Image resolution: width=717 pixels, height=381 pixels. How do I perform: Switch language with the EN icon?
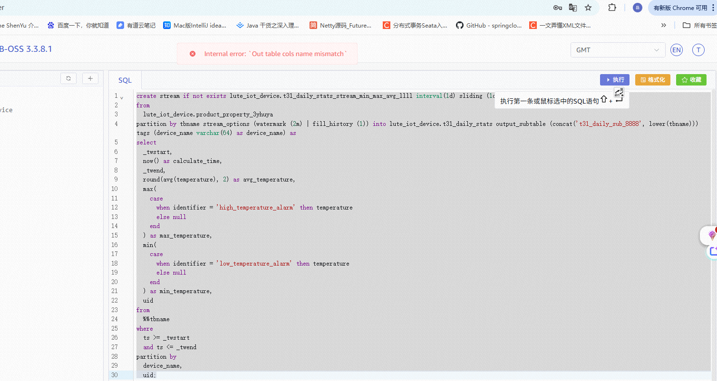pos(676,50)
